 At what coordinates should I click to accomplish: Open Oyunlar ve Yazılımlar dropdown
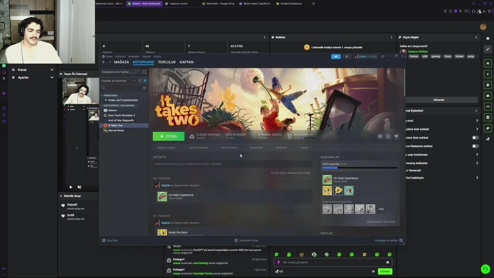pos(118,81)
